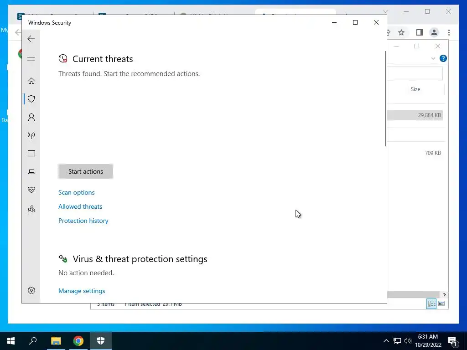The height and width of the screenshot is (350, 467).
Task: Open the volume tray icon
Action: [408, 341]
